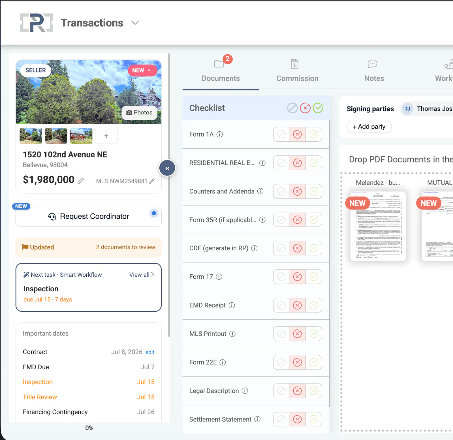Select the third property photo thumbnail
This screenshot has width=453, height=440.
[x=81, y=136]
